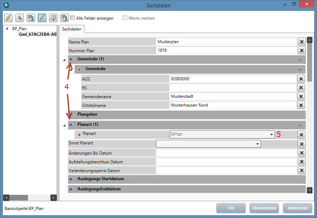Collapse the BP_Plan tree node
The height and width of the screenshot is (218, 317).
tap(7, 29)
